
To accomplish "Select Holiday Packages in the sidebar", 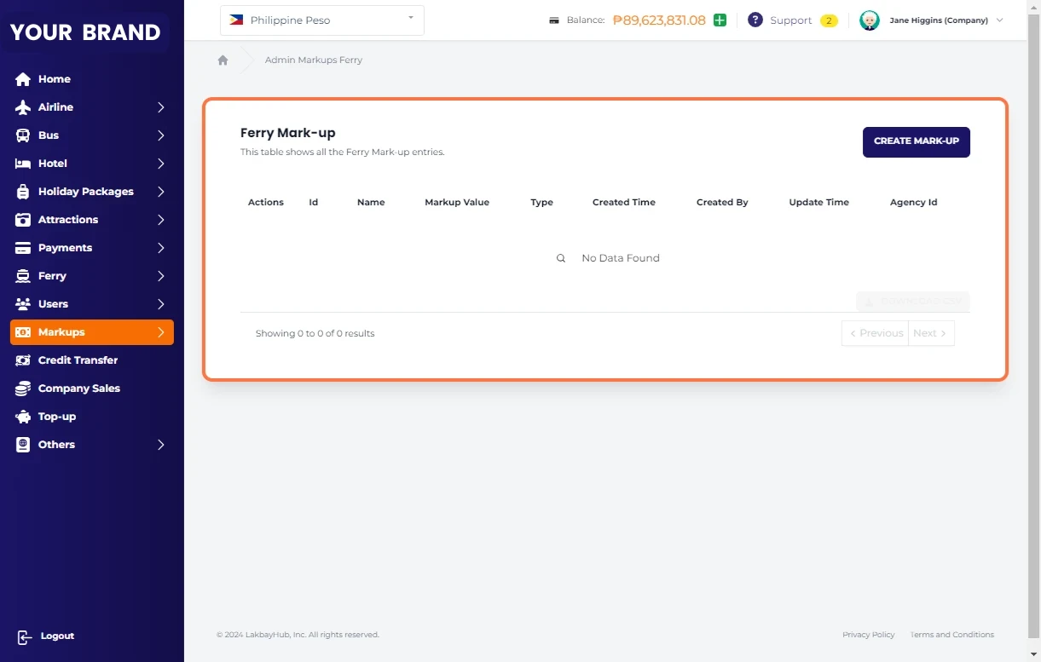I will [x=85, y=192].
